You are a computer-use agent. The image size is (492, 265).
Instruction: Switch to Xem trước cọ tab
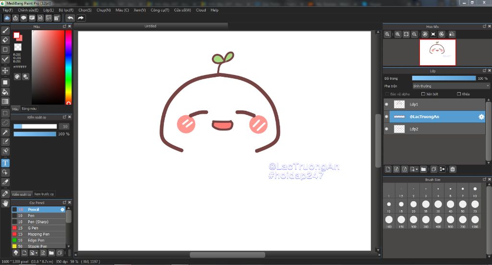coord(44,194)
